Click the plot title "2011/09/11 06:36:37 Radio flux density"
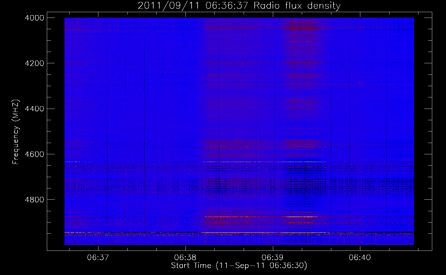Viewport: 446px width, 275px height. pos(239,5)
